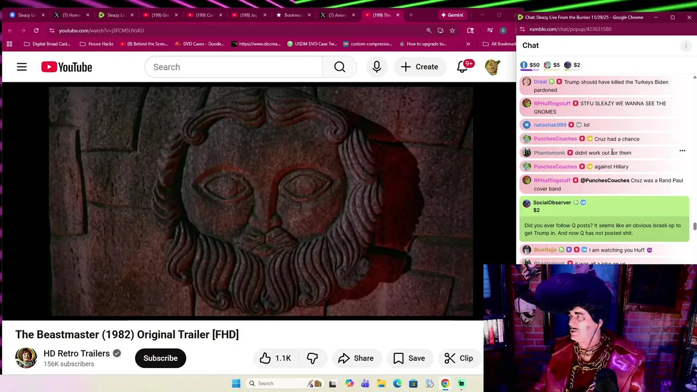Screen dimensions: 697x392
Task: Close the active (199) The tab
Action: pyautogui.click(x=398, y=15)
